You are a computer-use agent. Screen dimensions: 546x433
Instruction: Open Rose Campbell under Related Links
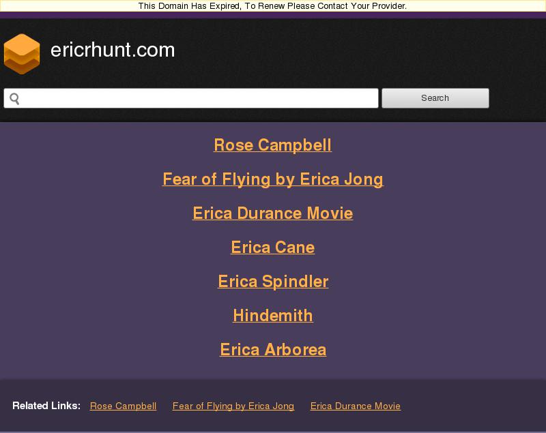pyautogui.click(x=123, y=406)
